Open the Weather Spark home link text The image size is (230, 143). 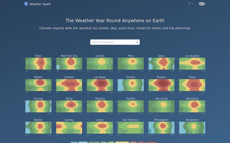point(40,4)
